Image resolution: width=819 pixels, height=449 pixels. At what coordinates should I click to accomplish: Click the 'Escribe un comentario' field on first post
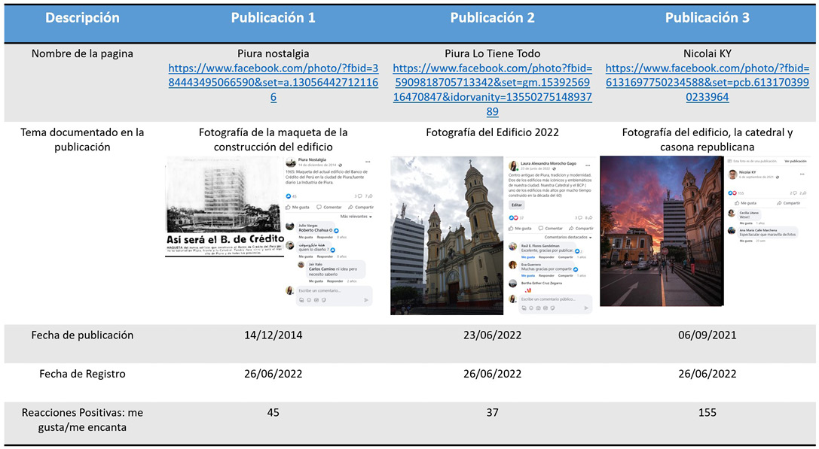[x=328, y=290]
